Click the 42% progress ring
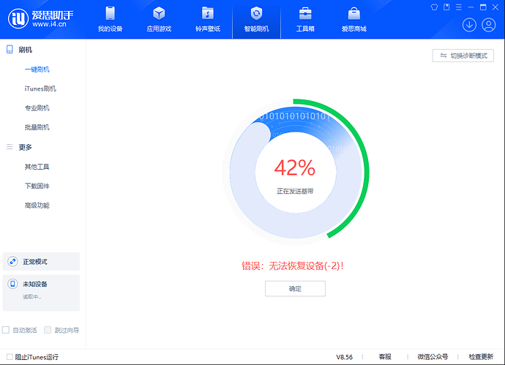The height and width of the screenshot is (365, 505). (296, 172)
